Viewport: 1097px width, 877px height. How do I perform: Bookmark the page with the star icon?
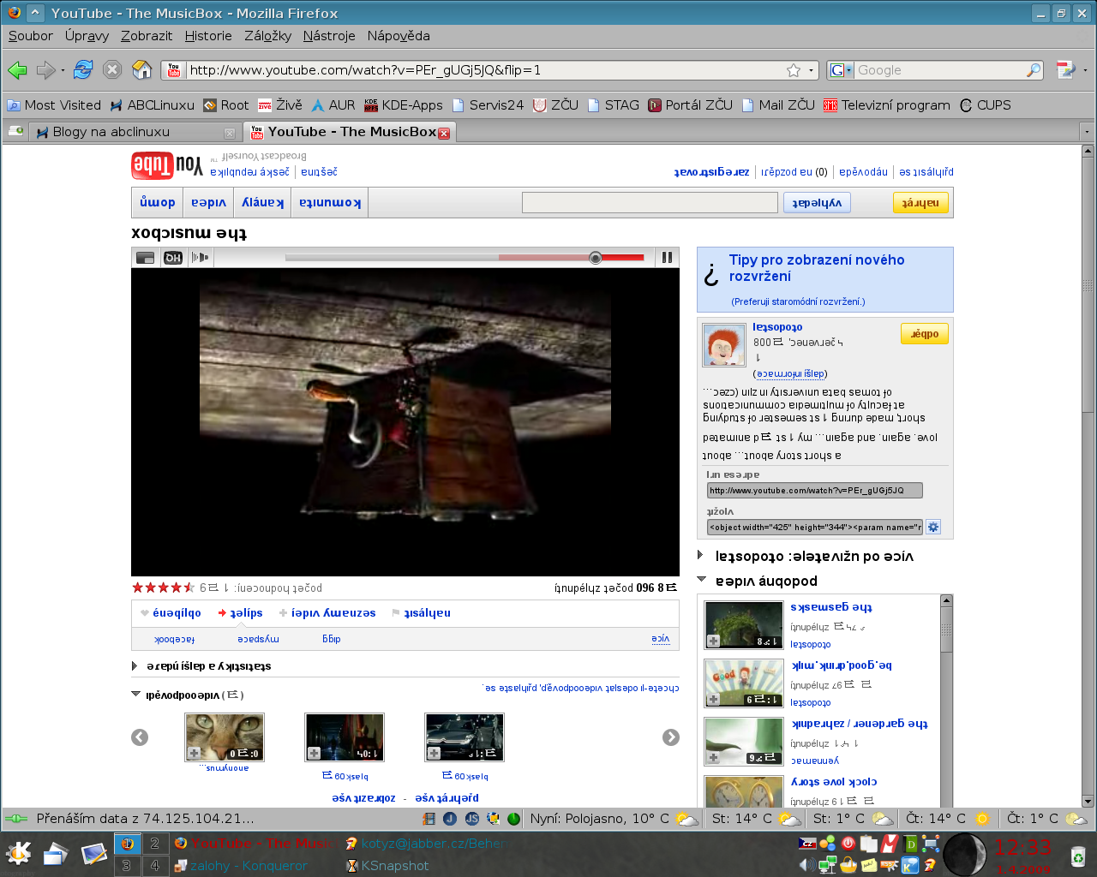tap(794, 70)
